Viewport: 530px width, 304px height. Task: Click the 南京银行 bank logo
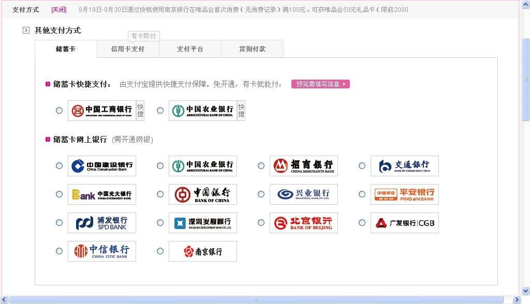(202, 251)
